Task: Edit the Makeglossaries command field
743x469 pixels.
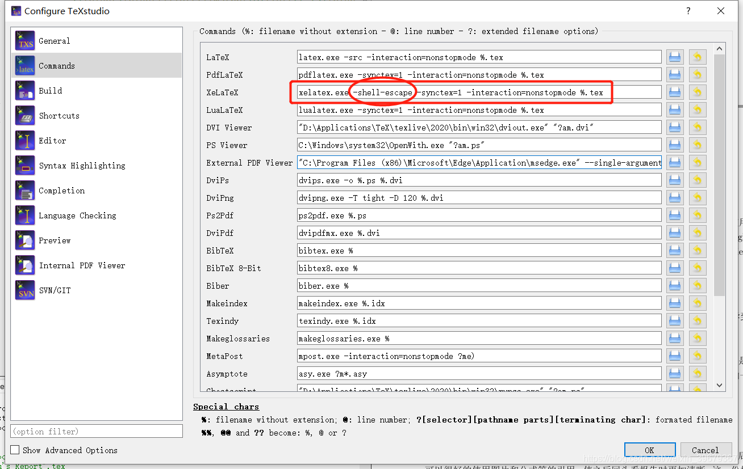Action: pyautogui.click(x=479, y=338)
